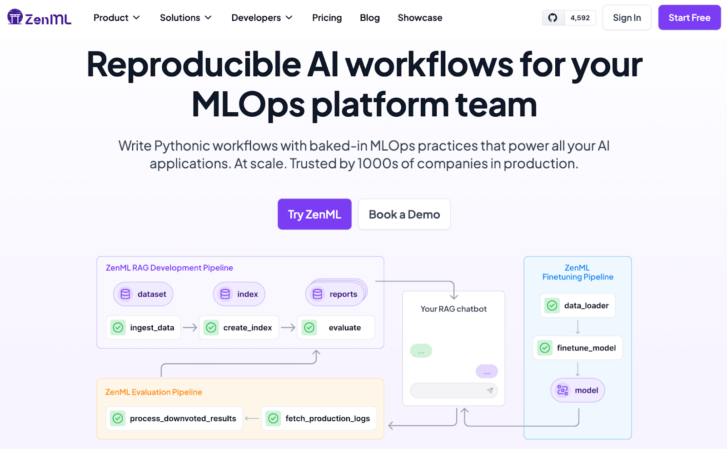
Task: Click the green check beside ingest_data
Action: [118, 328]
